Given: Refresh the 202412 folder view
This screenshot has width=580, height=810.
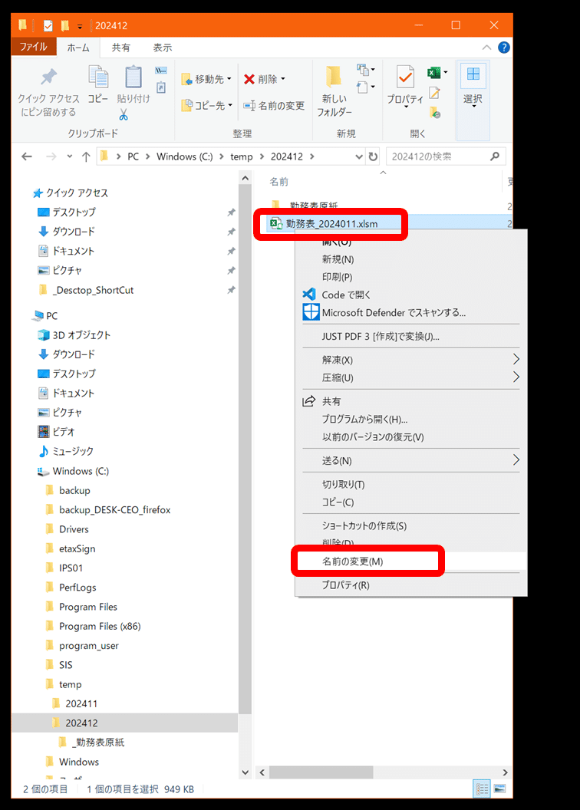Looking at the screenshot, I should (373, 156).
